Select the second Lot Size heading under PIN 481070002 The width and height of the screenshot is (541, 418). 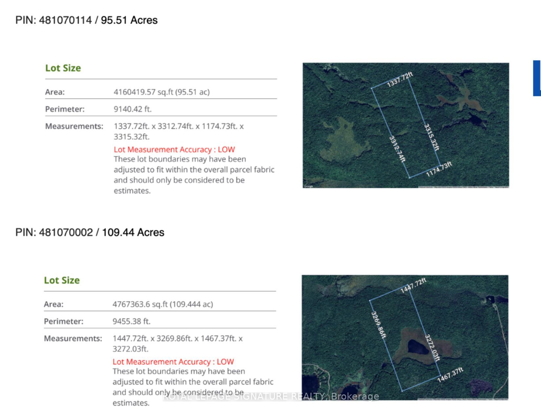click(62, 280)
